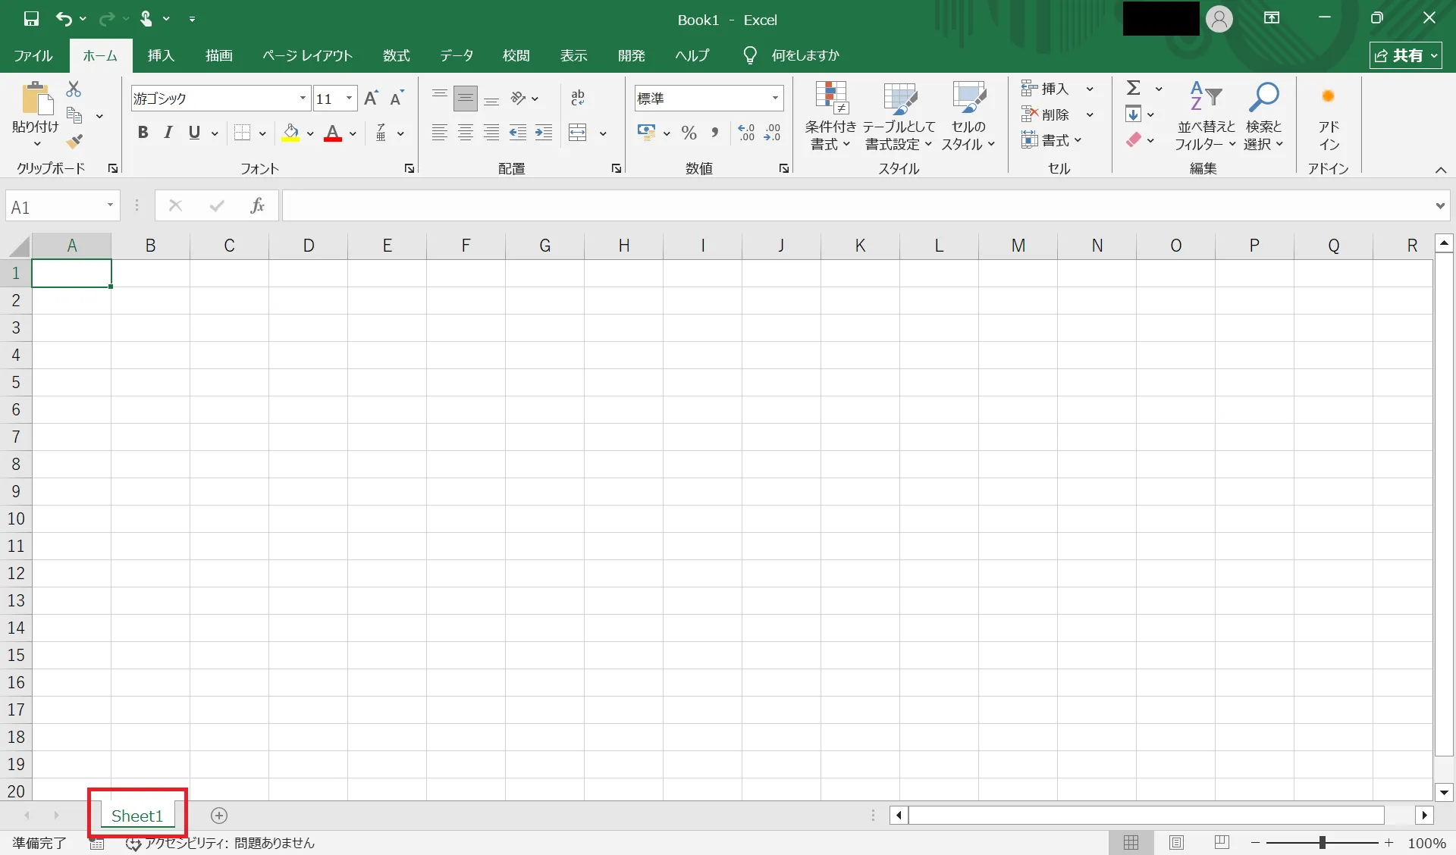The width and height of the screenshot is (1456, 855).
Task: Toggle Bold formatting
Action: pyautogui.click(x=143, y=133)
